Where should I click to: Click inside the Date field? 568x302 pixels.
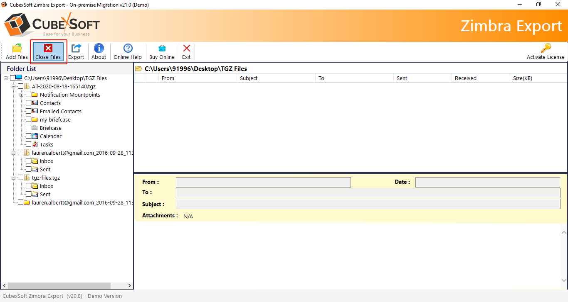pos(488,183)
